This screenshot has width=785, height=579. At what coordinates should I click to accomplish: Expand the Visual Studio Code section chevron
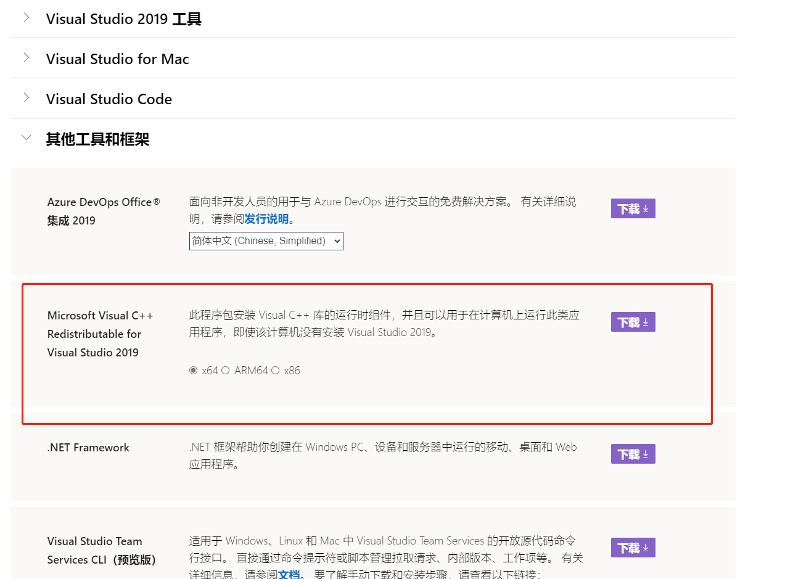(26, 98)
